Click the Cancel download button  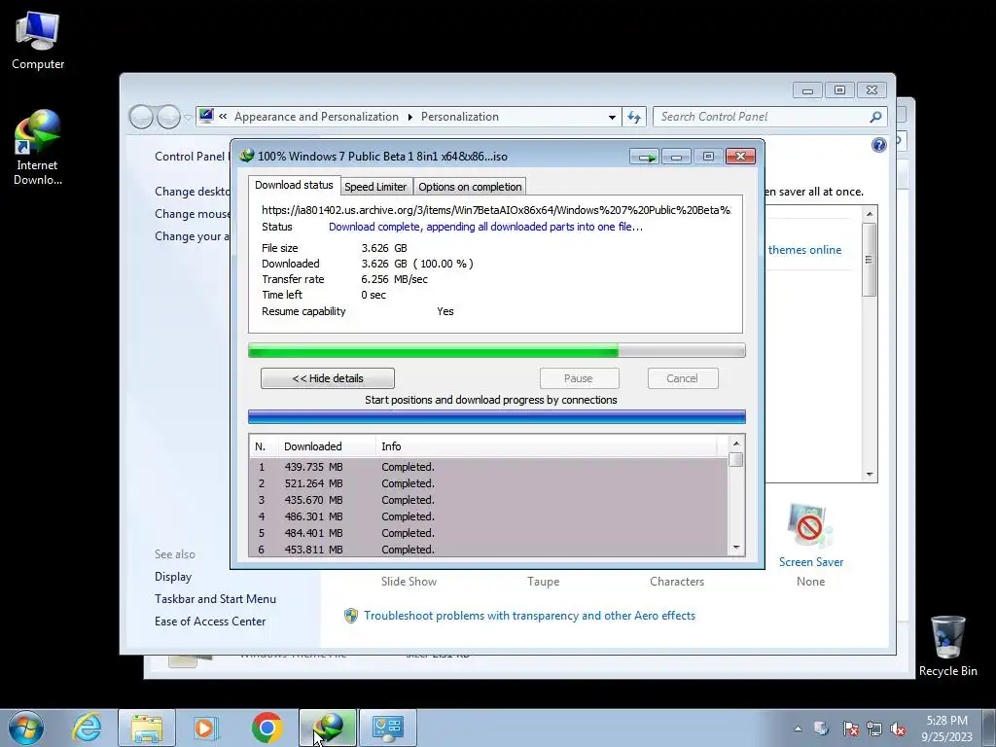pos(682,378)
